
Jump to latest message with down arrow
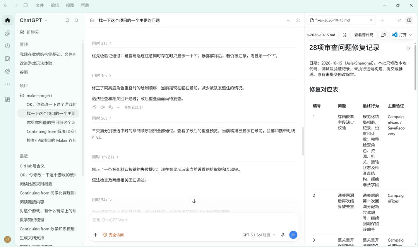pyautogui.click(x=194, y=201)
